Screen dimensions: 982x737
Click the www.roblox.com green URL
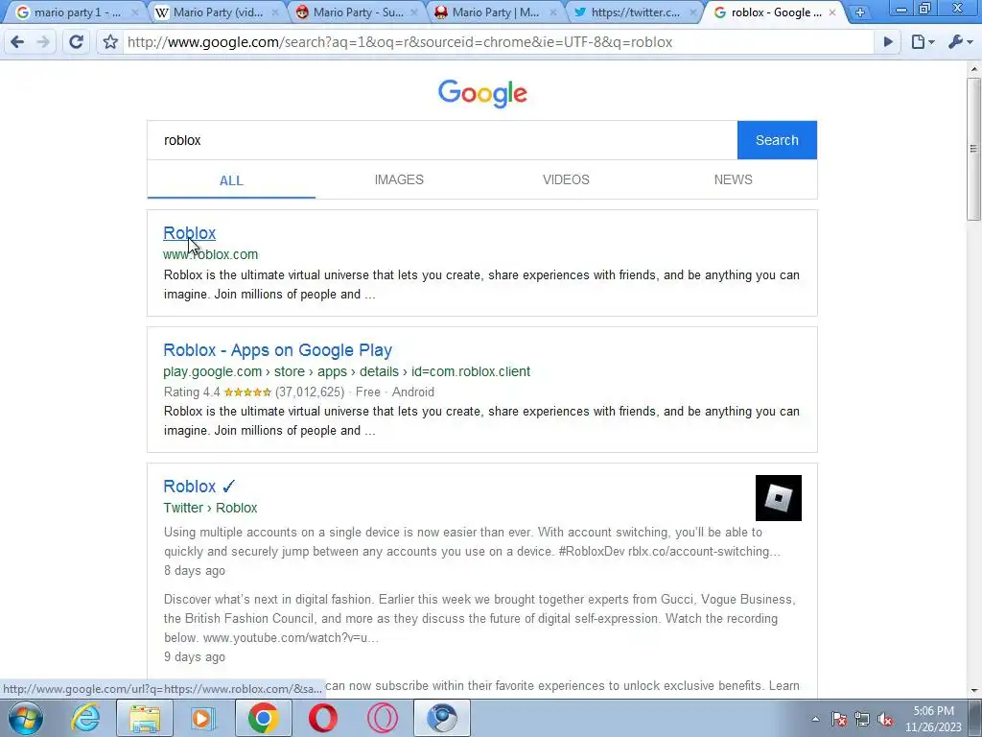(210, 254)
